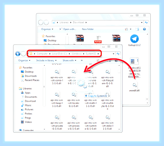Screen dimensions: 164x146
Task: Click New folder in Download window
Action: 88,29
